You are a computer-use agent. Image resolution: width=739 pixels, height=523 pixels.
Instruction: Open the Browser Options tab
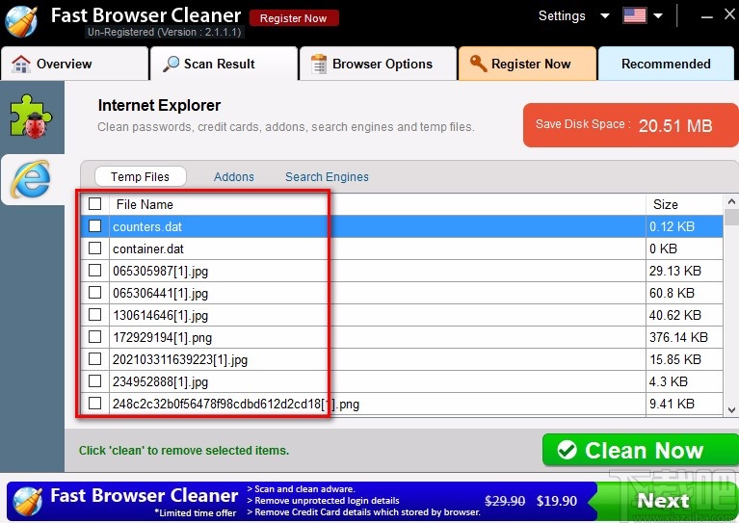378,64
